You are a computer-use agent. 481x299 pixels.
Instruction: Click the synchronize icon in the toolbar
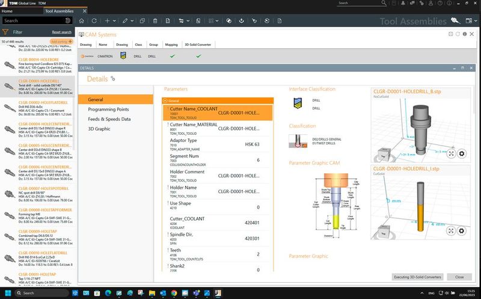coord(267,21)
